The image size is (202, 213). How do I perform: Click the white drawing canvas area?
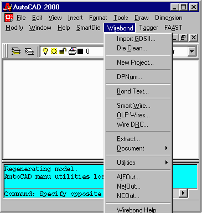coord(54,109)
